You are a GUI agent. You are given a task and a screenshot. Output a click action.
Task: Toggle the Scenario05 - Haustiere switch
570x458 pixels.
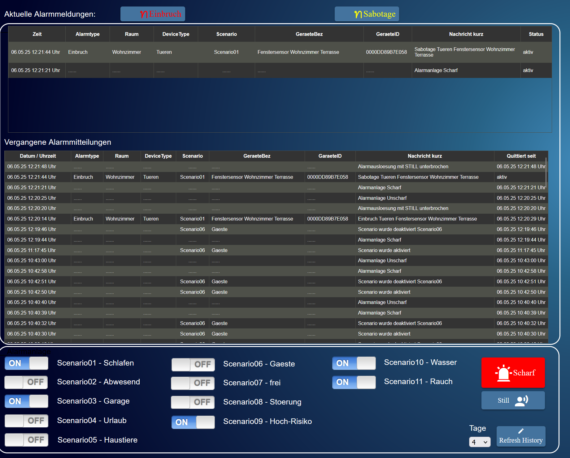[x=26, y=440]
